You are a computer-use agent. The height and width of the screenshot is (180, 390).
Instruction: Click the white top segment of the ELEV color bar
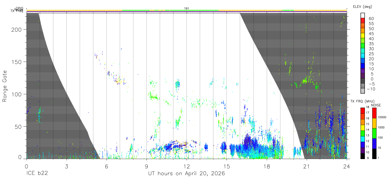[x=363, y=16]
